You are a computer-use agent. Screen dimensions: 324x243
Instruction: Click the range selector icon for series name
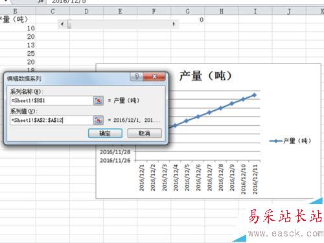98,100
